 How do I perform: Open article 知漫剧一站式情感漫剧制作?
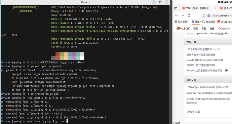(201, 65)
